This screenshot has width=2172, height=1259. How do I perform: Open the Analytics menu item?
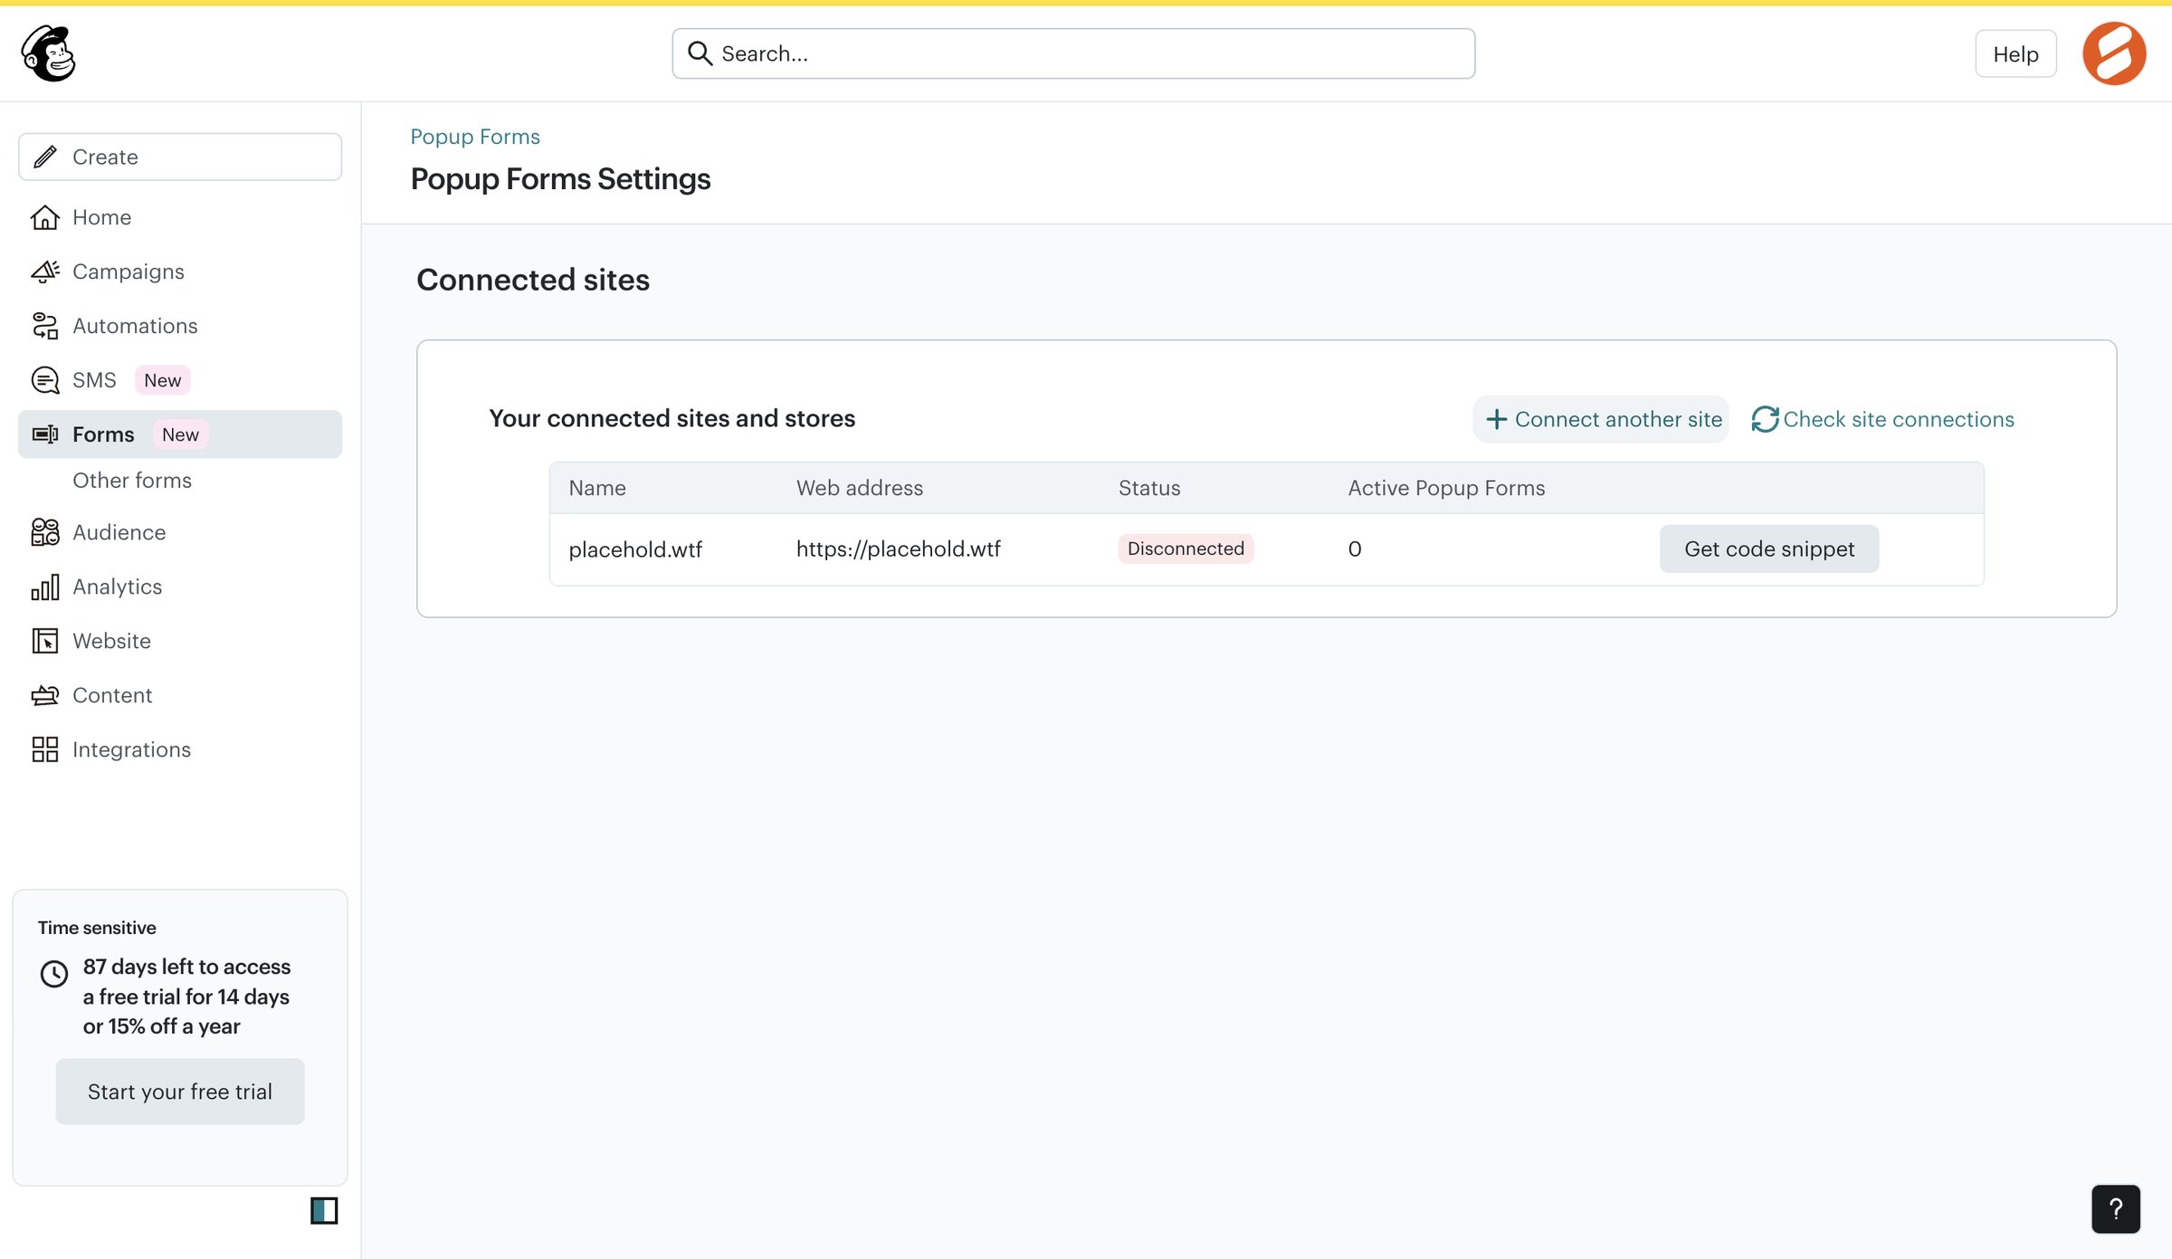pyautogui.click(x=180, y=587)
